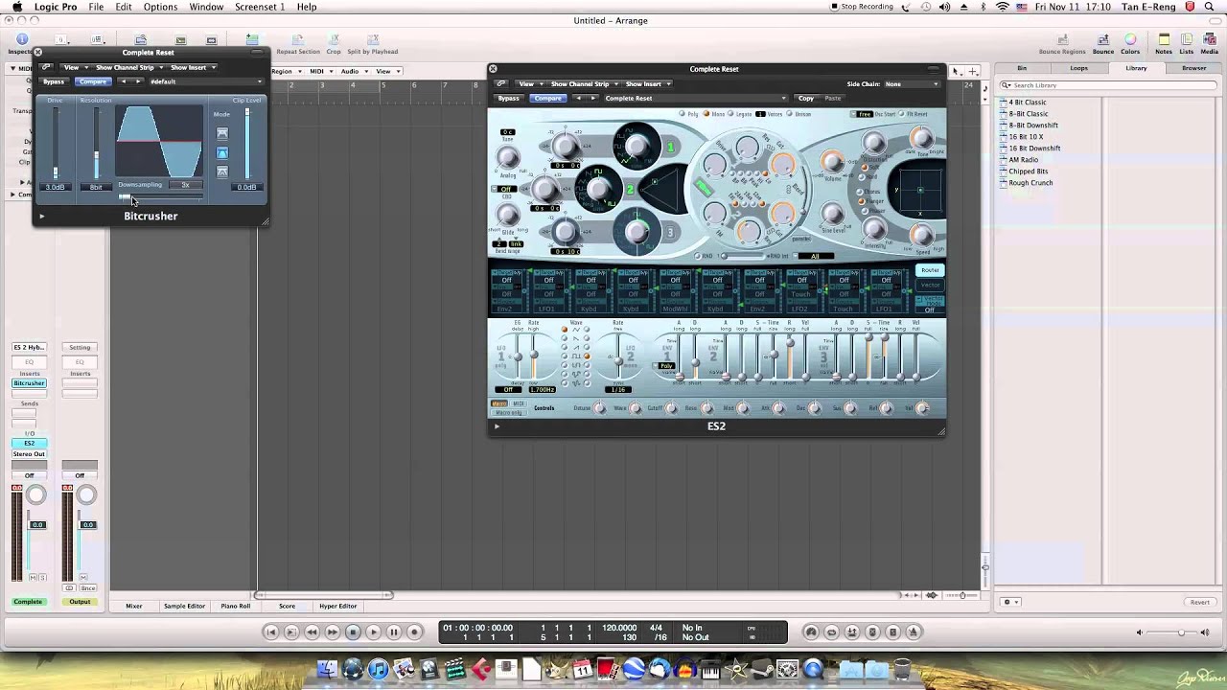
Task: Click the link icon in Bitcrusher window
Action: (45, 67)
